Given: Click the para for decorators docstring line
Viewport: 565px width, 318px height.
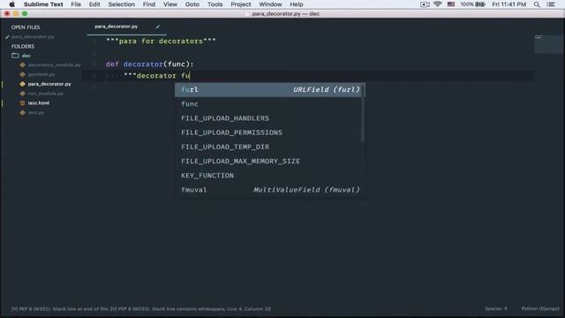Looking at the screenshot, I should [161, 42].
